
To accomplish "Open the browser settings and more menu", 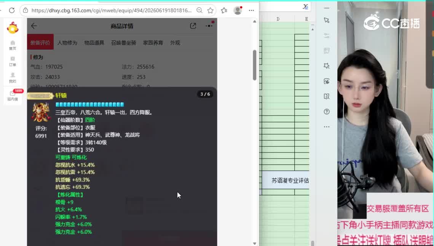I will click(251, 11).
